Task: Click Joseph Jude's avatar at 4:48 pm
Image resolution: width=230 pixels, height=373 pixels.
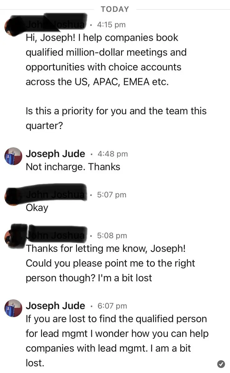Action: pos(13,156)
